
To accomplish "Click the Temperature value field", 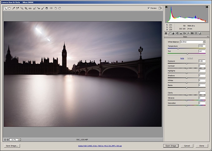I will [x=202, y=46].
